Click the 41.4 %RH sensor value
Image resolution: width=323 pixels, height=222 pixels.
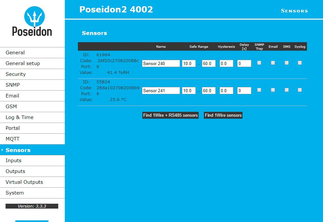[x=118, y=73]
